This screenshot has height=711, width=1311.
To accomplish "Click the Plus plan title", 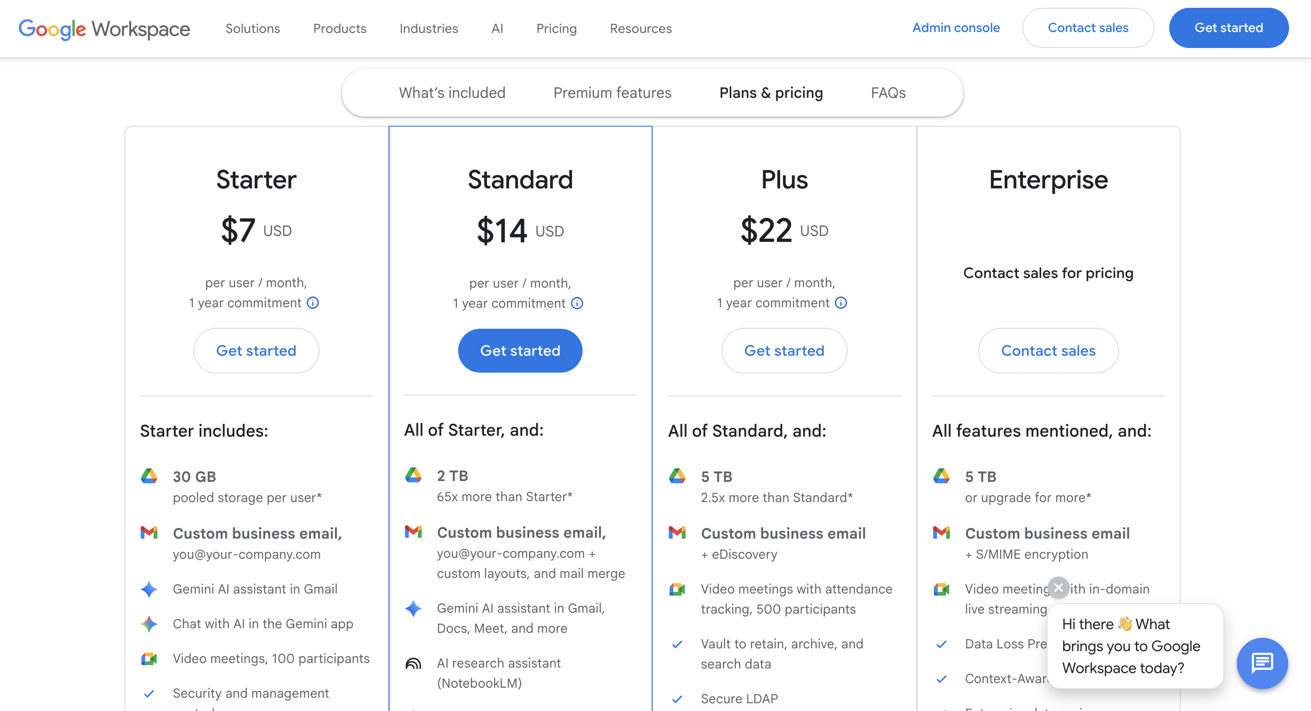I will 784,180.
